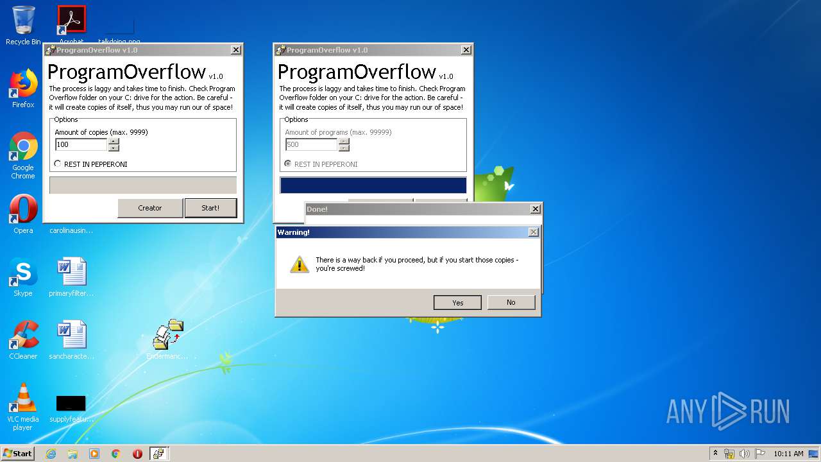Click the Creator button
This screenshot has width=821, height=462.
click(150, 208)
